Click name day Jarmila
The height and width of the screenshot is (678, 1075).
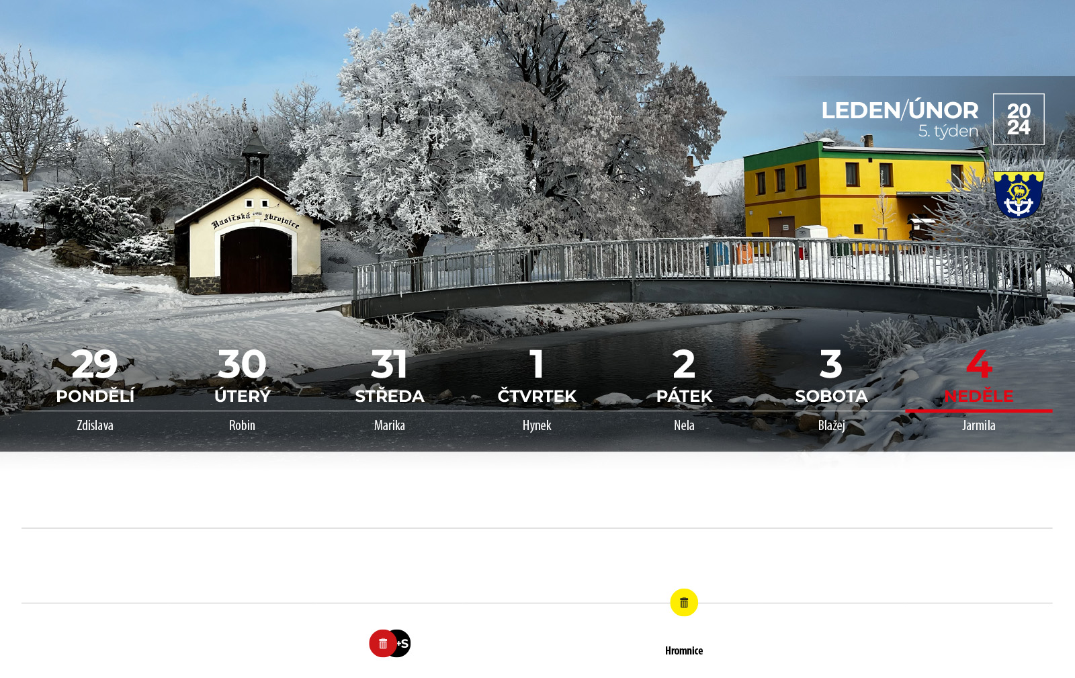click(979, 425)
